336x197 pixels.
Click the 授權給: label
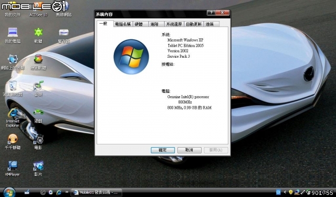coord(168,64)
